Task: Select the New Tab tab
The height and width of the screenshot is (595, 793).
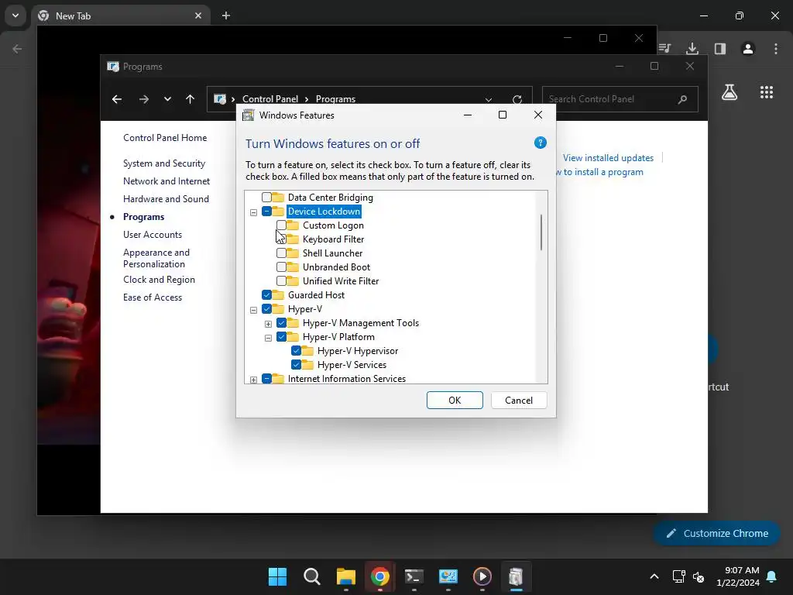Action: tap(122, 15)
